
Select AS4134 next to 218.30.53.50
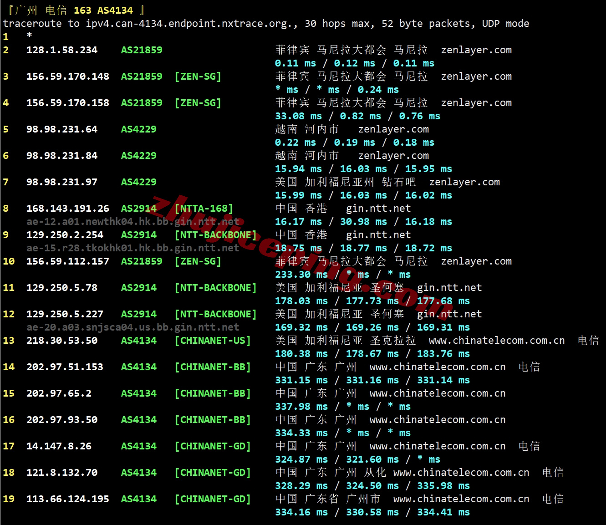[139, 341]
